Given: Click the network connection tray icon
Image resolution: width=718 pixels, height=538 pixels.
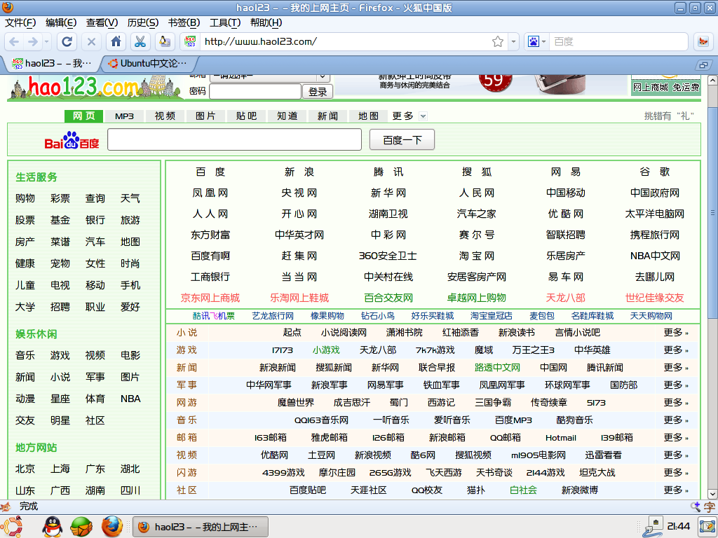Looking at the screenshot, I should pyautogui.click(x=653, y=527).
